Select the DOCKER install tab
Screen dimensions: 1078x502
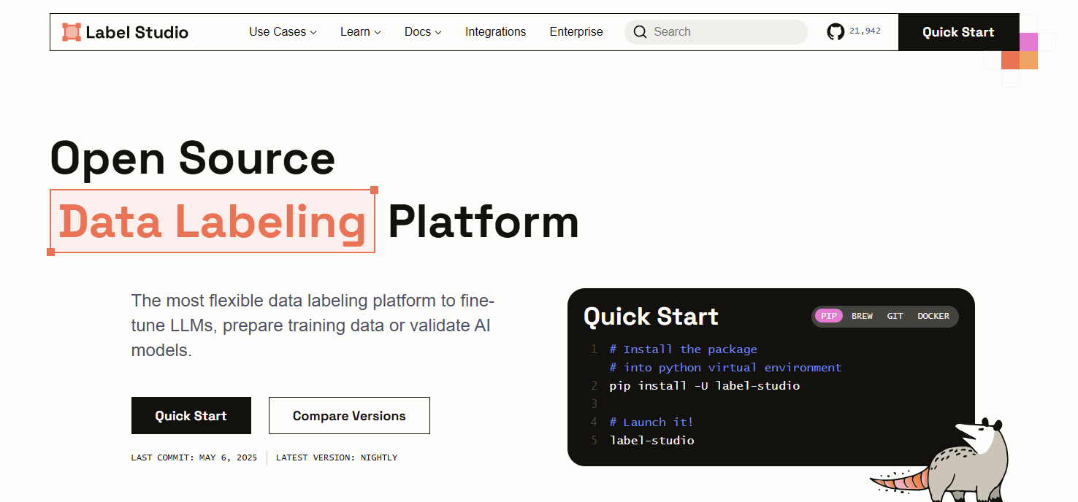[x=933, y=316]
